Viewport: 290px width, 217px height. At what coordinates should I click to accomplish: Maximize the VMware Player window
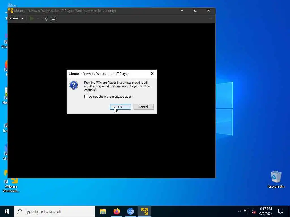tap(195, 11)
